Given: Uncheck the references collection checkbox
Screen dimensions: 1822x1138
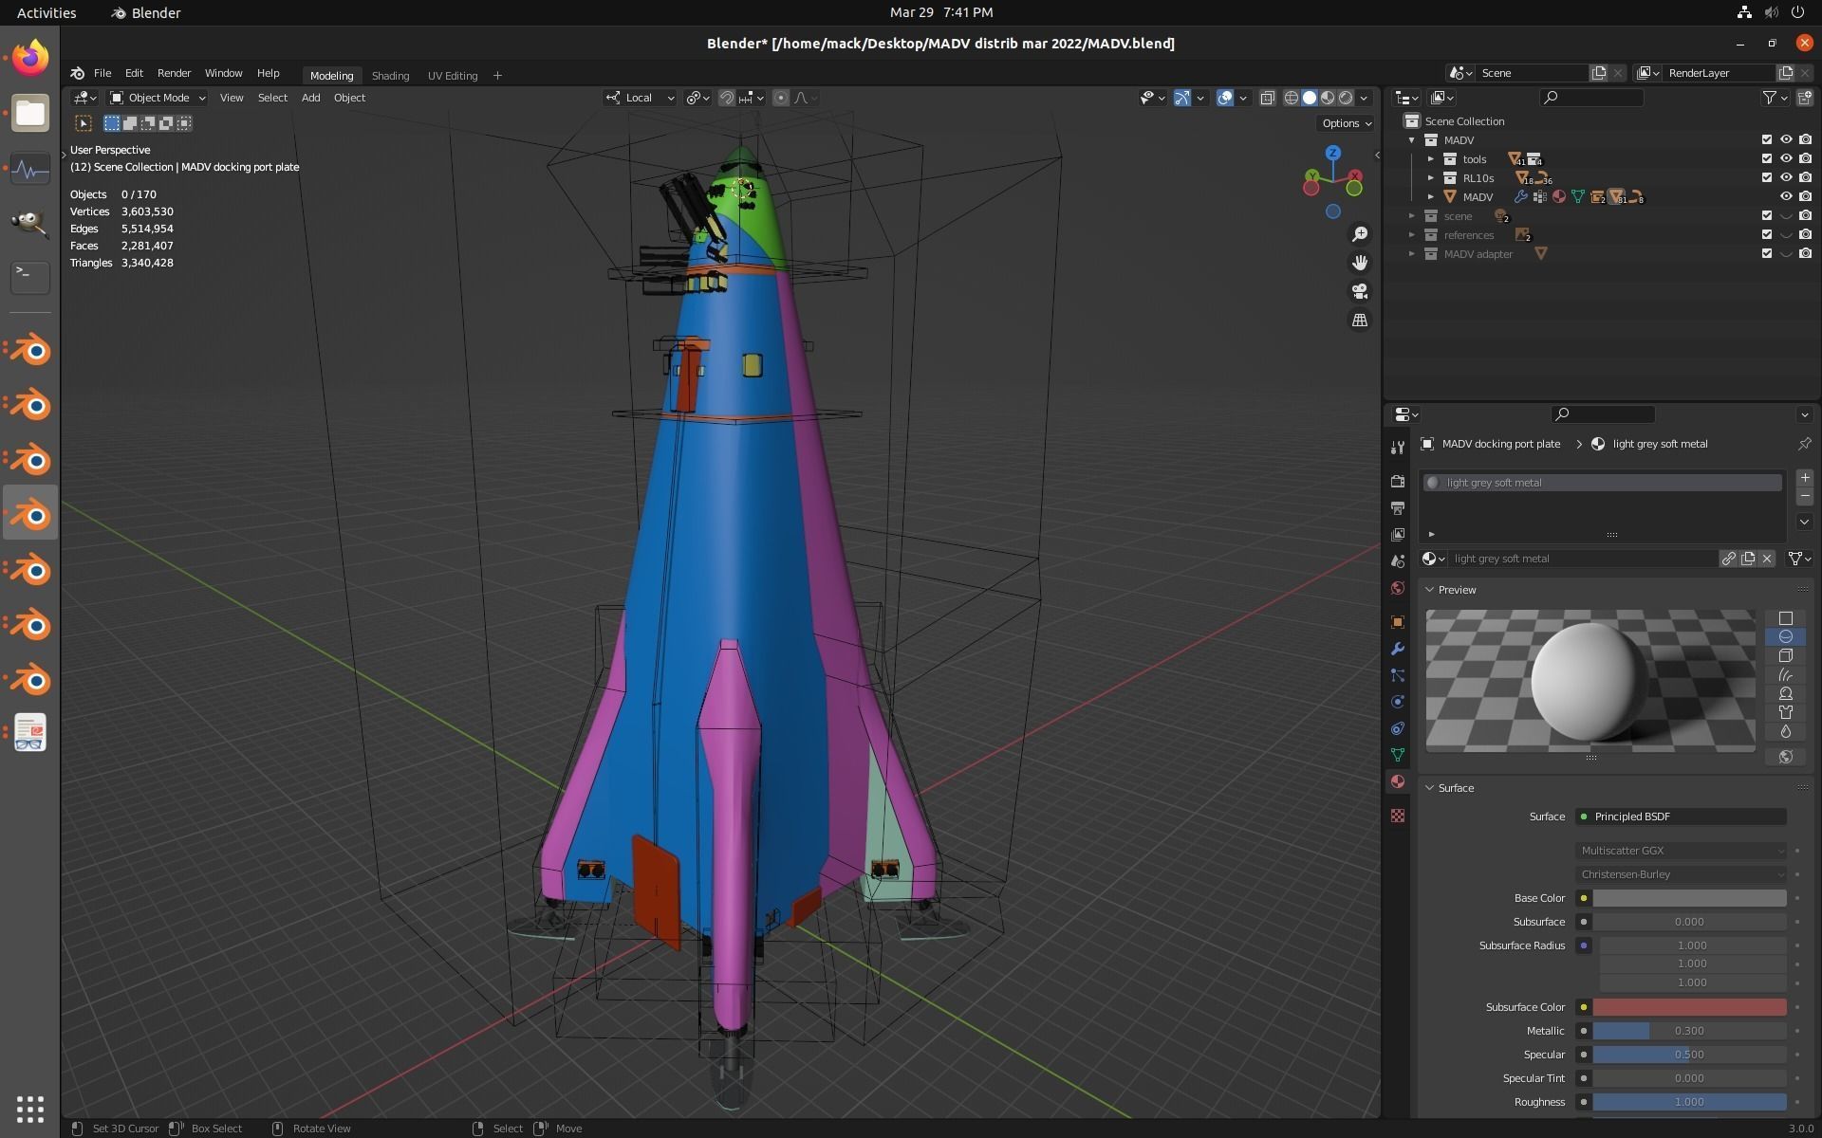Looking at the screenshot, I should 1767,234.
